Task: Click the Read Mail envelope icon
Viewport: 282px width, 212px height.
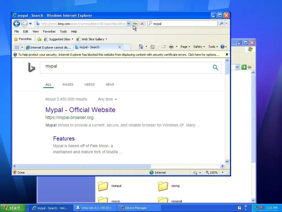Action: click(164, 47)
